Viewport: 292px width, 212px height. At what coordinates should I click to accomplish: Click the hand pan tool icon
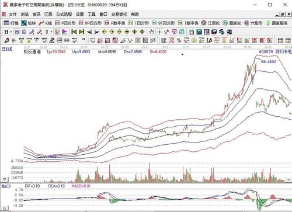click(x=151, y=32)
